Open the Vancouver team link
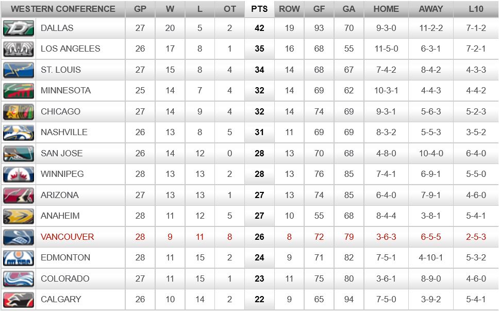Screen dimensions: 499x311 (x=67, y=237)
